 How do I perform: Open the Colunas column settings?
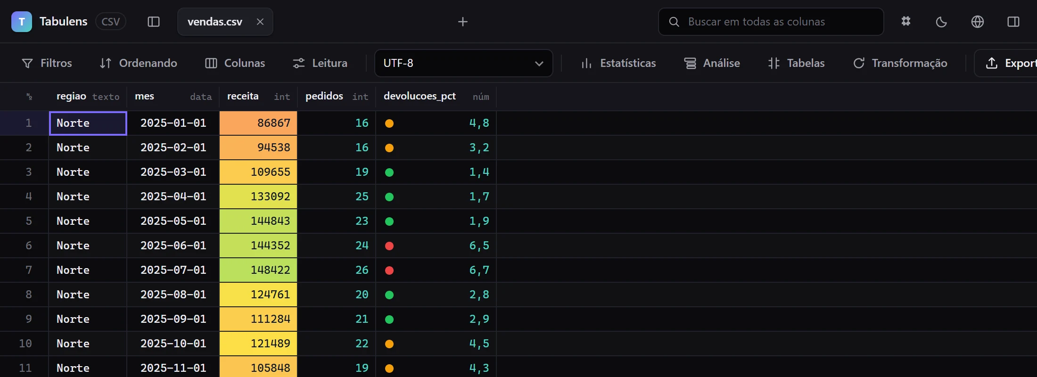pos(235,63)
